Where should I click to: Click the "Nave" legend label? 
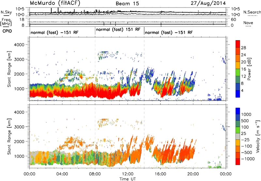[248, 23]
